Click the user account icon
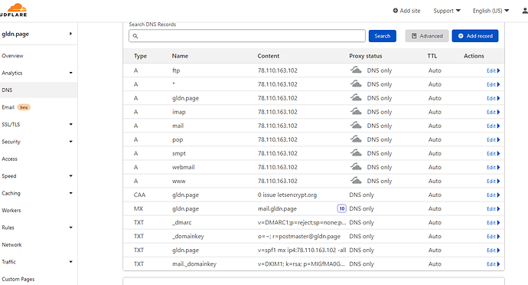 click(525, 11)
